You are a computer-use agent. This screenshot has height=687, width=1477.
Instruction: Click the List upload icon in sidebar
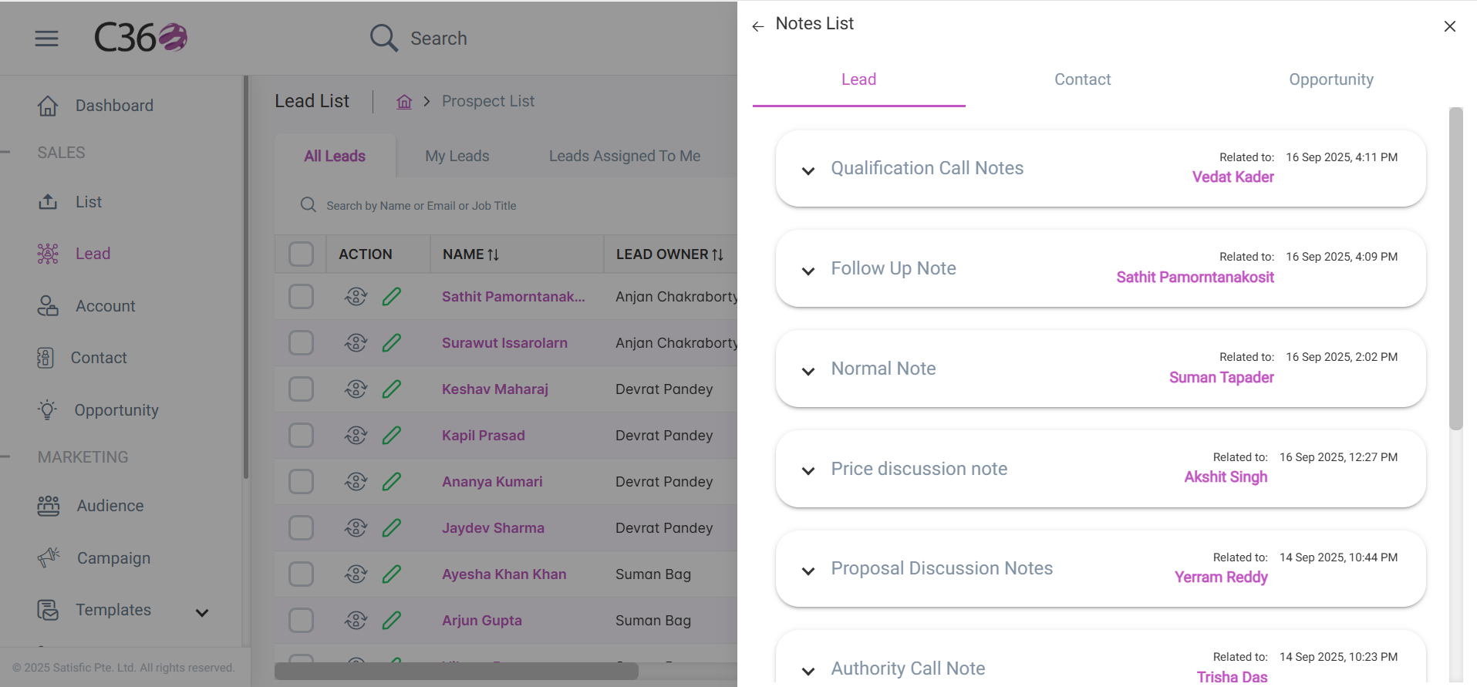(x=48, y=202)
